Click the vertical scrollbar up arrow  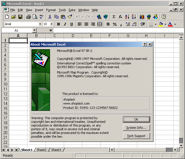click(181, 38)
